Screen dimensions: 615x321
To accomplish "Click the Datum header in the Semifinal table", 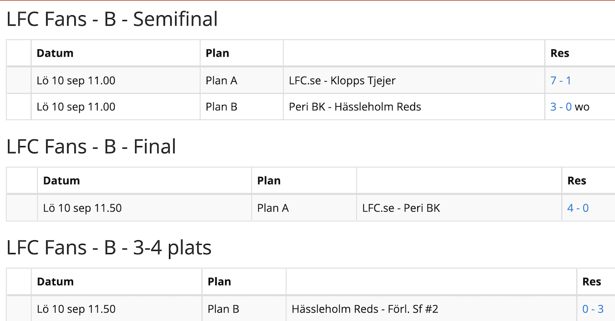I will coord(55,53).
